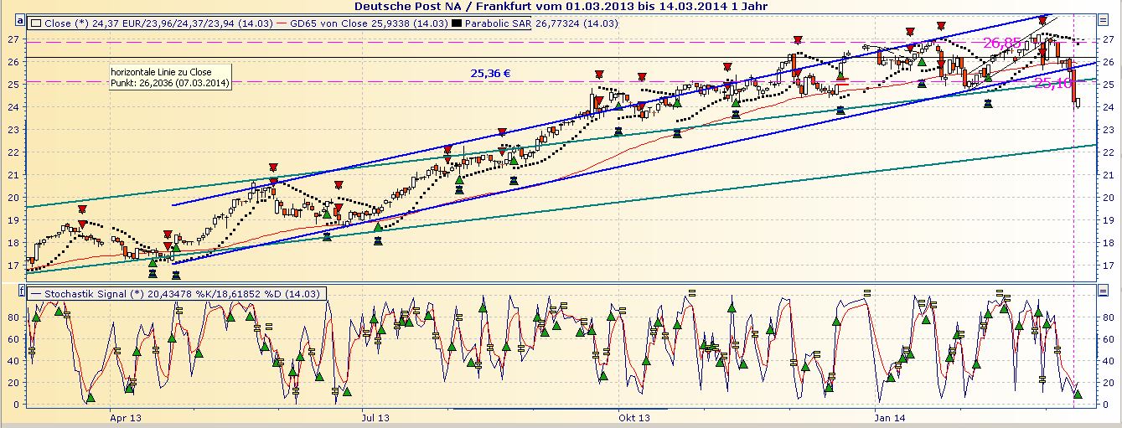Screen dimensions: 1122x428
Task: Click the 'horizontale Linie zu Close' tooltip
Action: pos(170,78)
